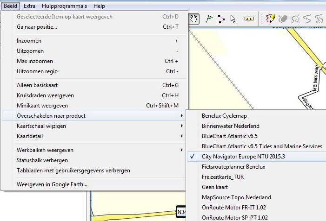Expand Overschakelen naar product submenu
The height and width of the screenshot is (221, 326).
pos(93,116)
